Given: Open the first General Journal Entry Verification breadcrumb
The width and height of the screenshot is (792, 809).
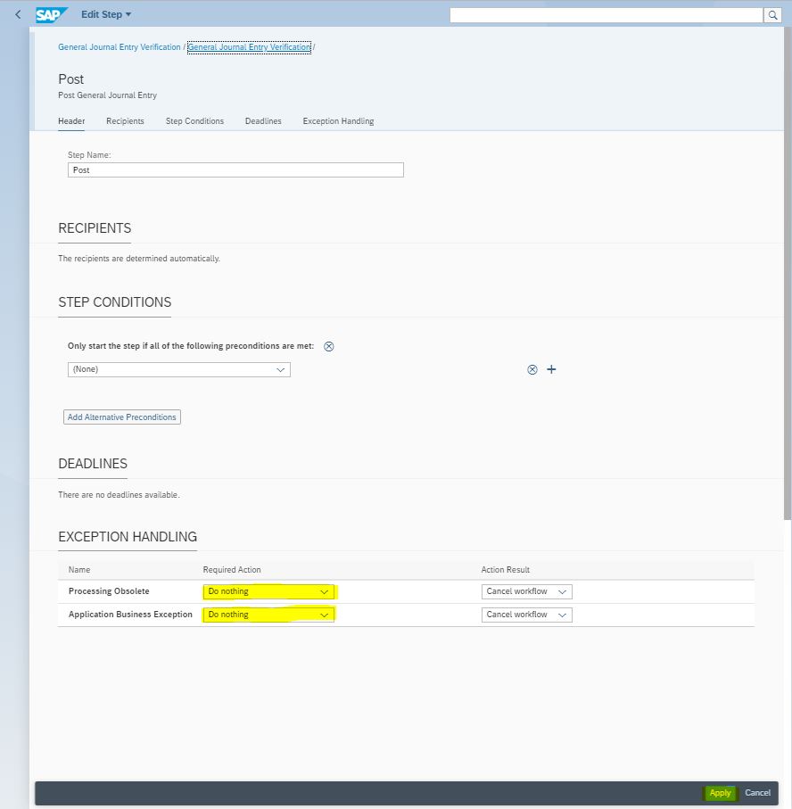Looking at the screenshot, I should (x=120, y=47).
